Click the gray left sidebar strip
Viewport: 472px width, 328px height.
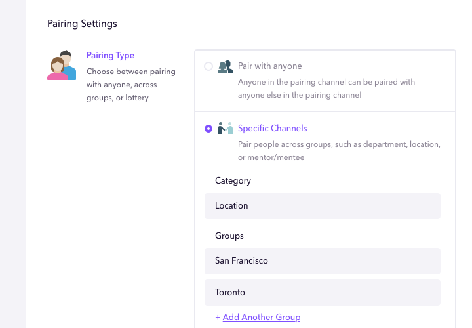click(13, 164)
